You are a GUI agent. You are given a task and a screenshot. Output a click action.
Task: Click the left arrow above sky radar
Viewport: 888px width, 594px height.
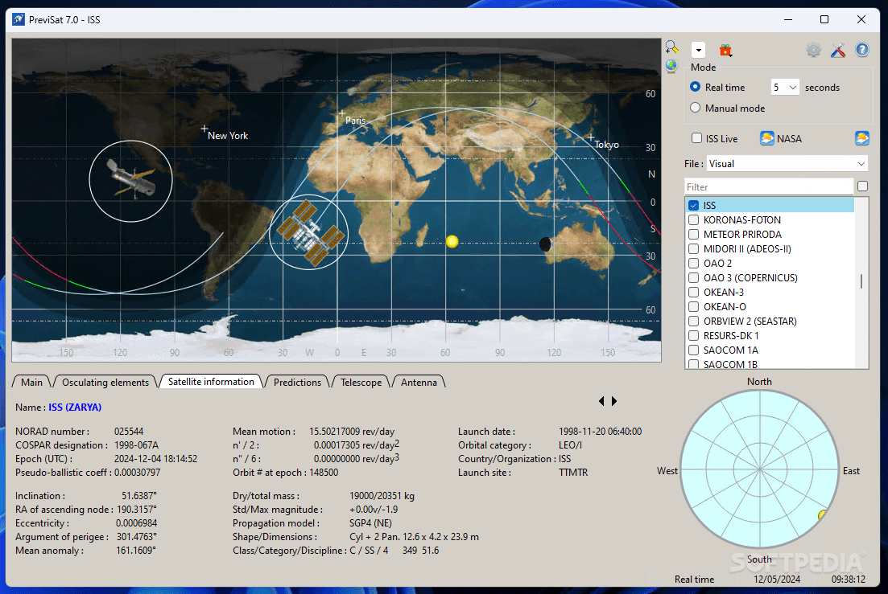(601, 401)
